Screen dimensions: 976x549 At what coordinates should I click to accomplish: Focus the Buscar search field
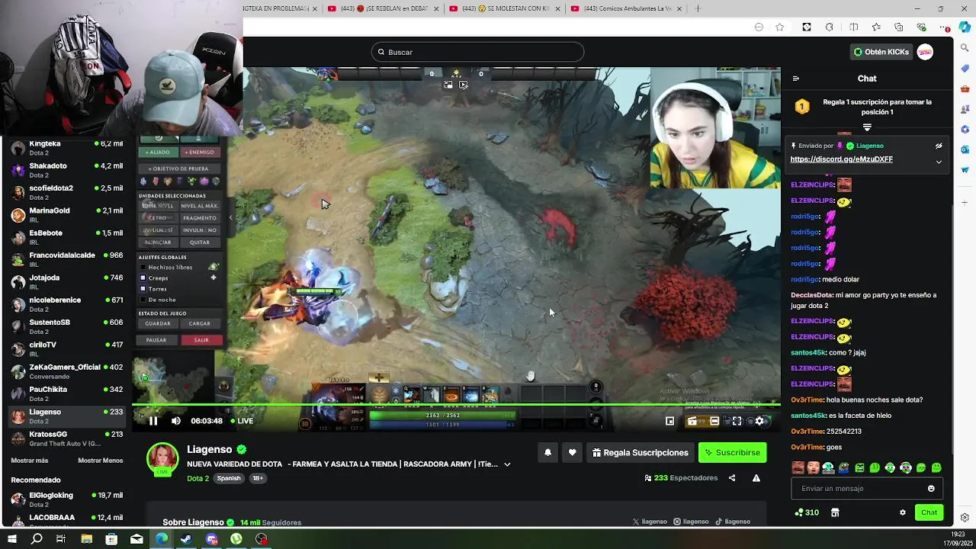[477, 52]
